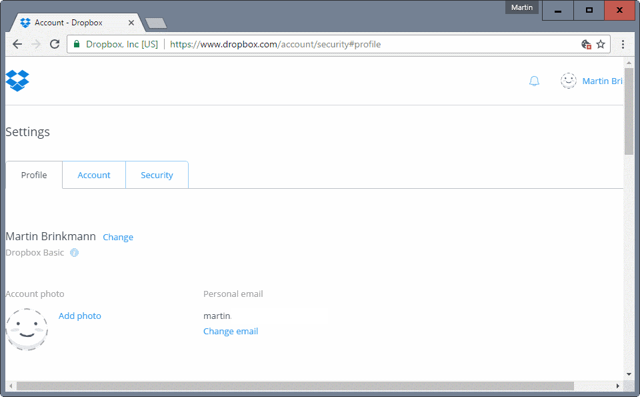
Task: Open a new browser tab
Action: tap(156, 23)
